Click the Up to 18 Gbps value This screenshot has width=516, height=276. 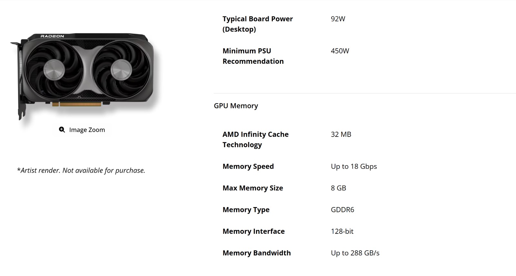click(354, 167)
